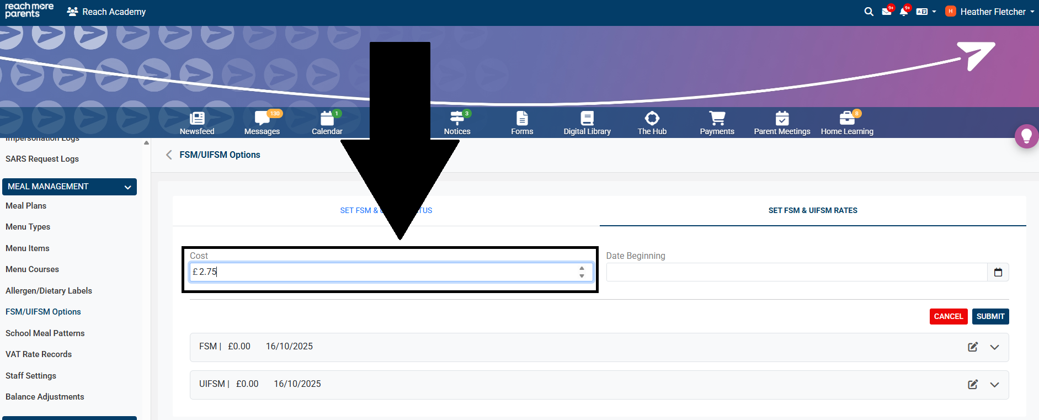Expand the UIFSM rate row
This screenshot has width=1039, height=420.
click(x=994, y=385)
